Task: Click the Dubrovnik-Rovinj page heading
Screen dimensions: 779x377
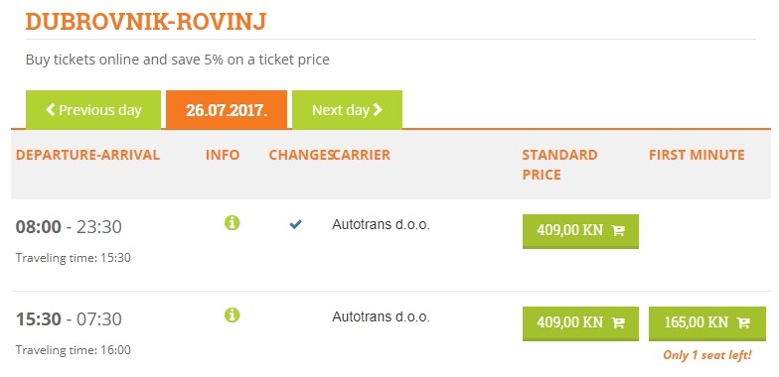Action: point(146,22)
